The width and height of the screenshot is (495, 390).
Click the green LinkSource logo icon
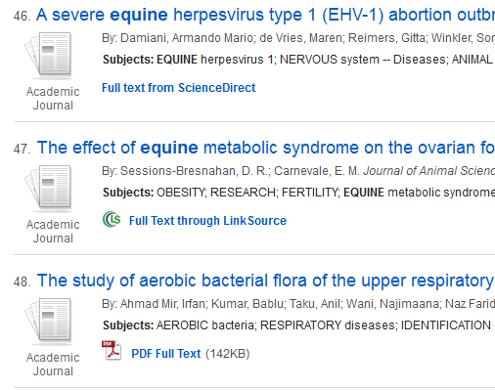(x=112, y=219)
